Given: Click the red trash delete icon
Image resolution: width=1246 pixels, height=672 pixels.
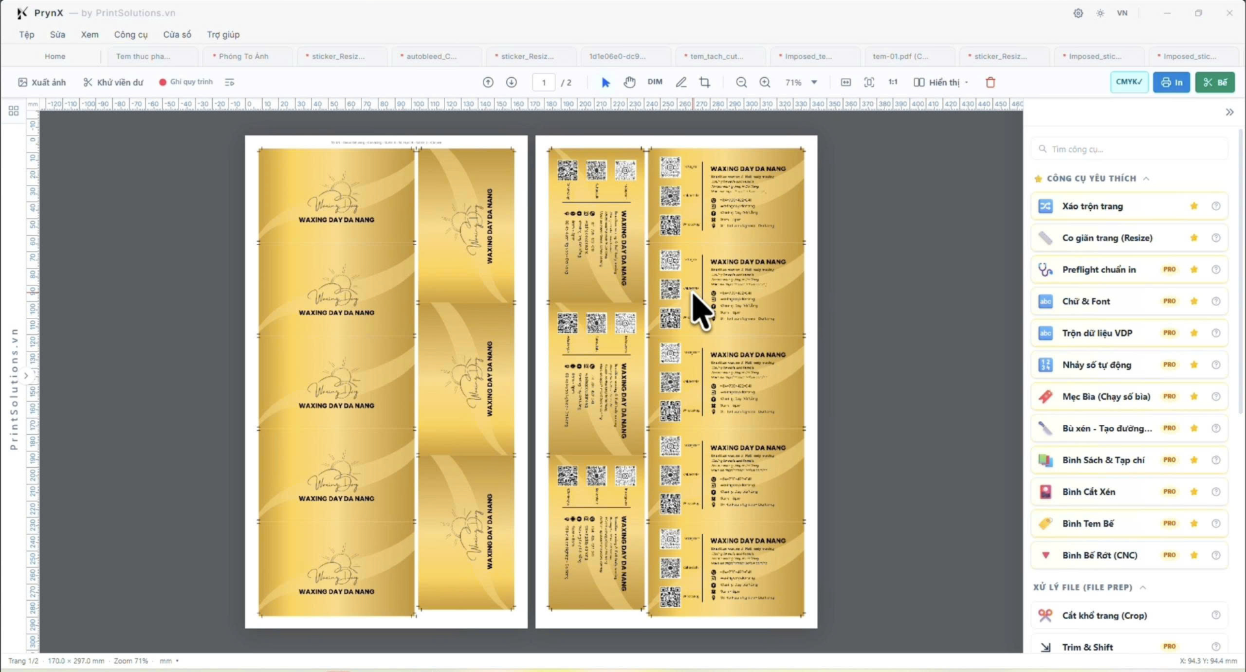Looking at the screenshot, I should [x=990, y=82].
